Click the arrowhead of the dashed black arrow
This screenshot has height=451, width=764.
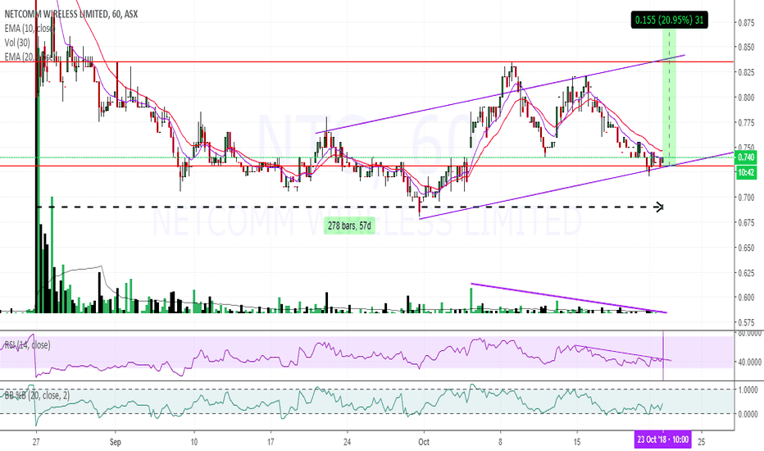click(659, 207)
